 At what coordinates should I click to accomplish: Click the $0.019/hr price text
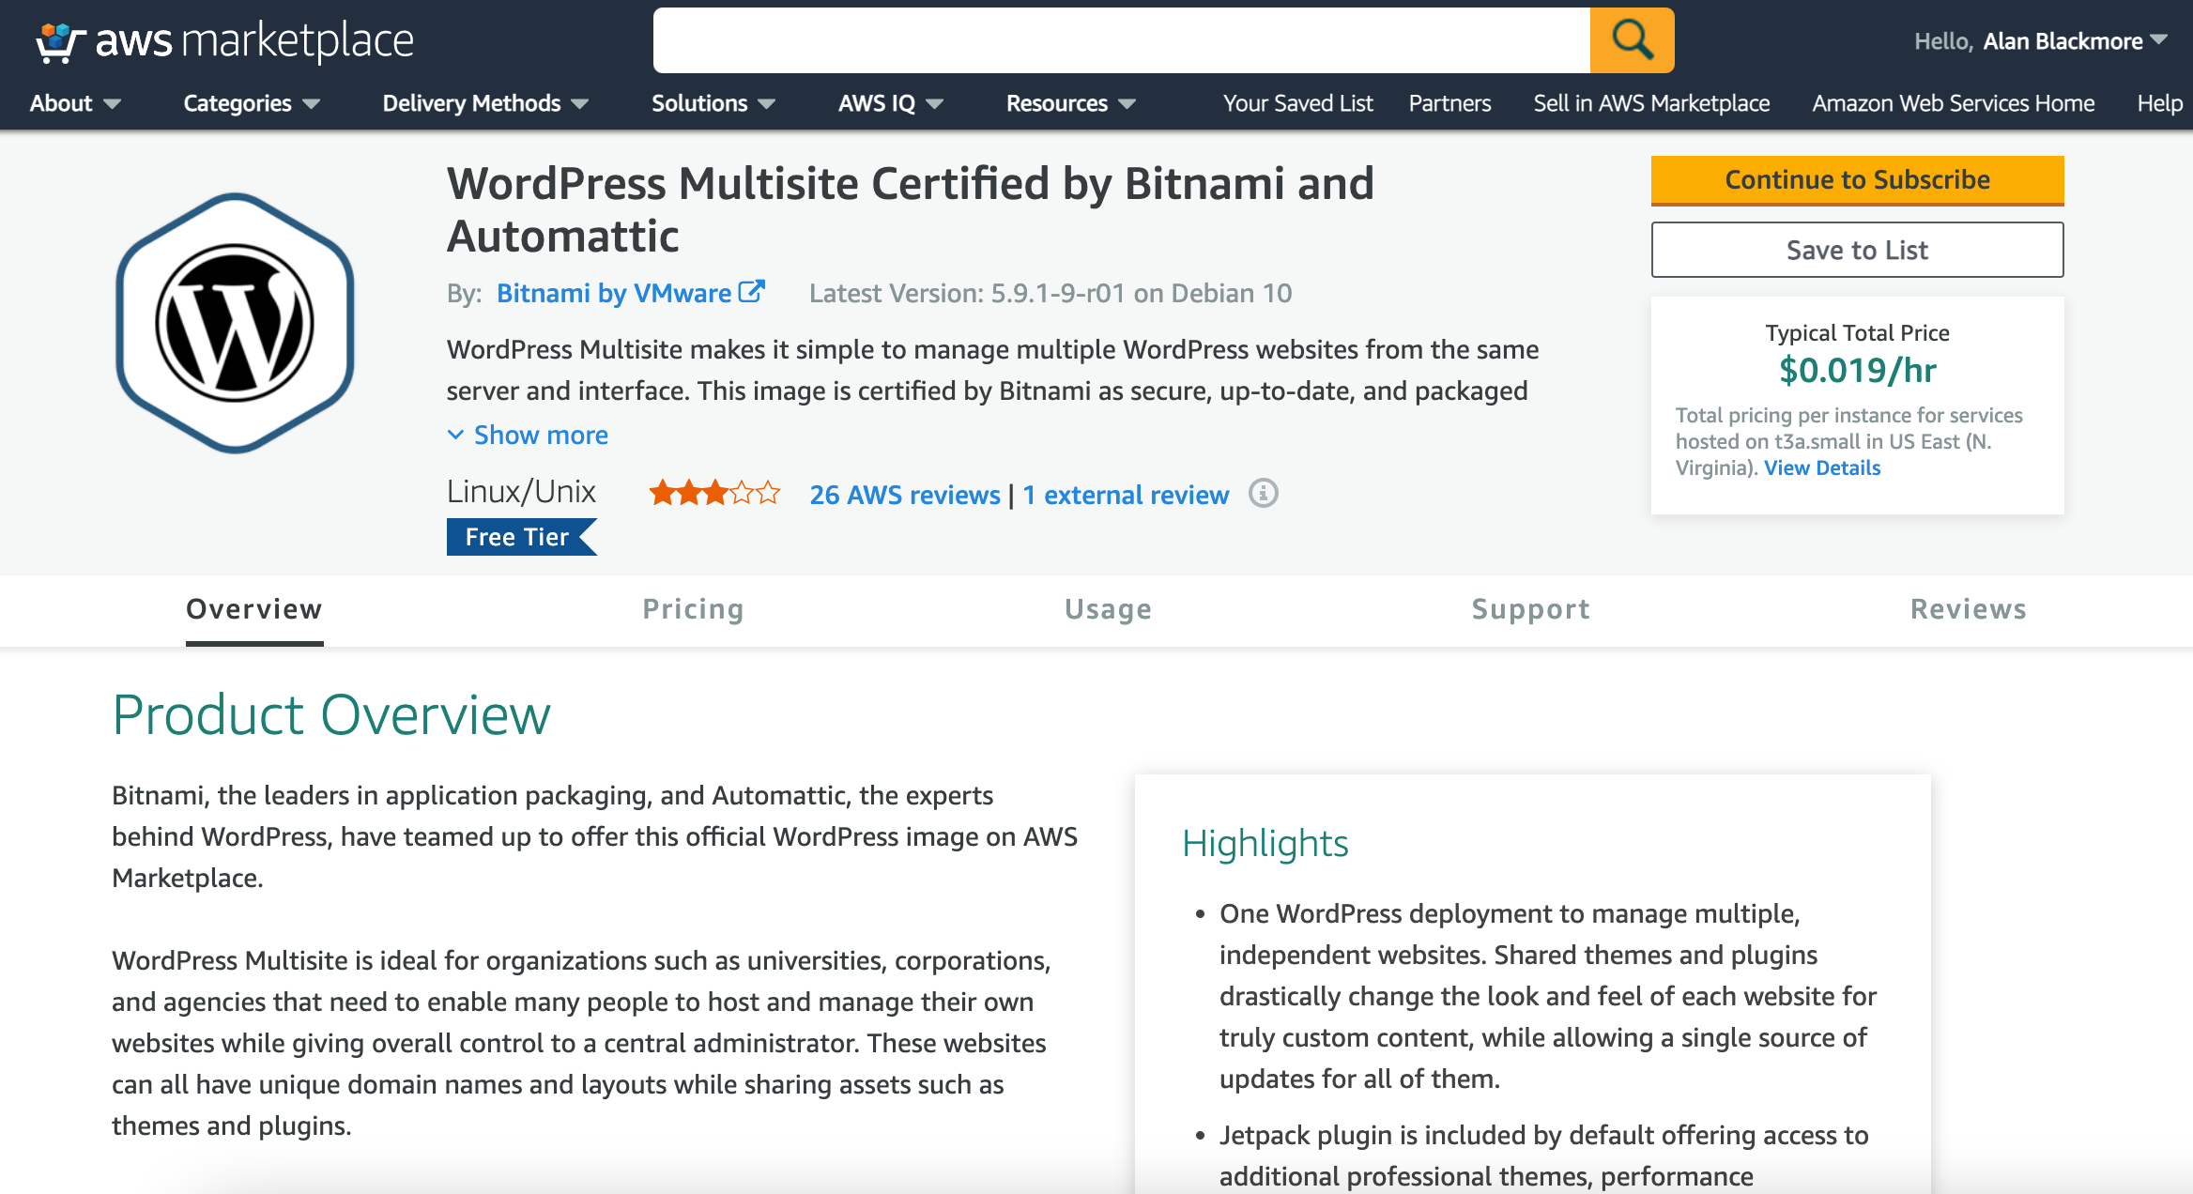tap(1857, 370)
